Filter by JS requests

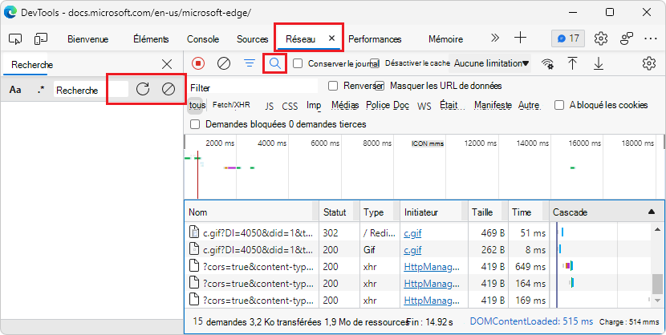coord(270,106)
